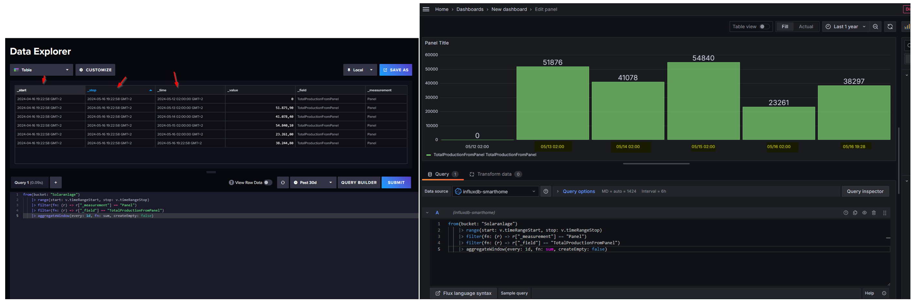Open the Grafana hamburger navigation menu
The width and height of the screenshot is (914, 305).
point(426,9)
